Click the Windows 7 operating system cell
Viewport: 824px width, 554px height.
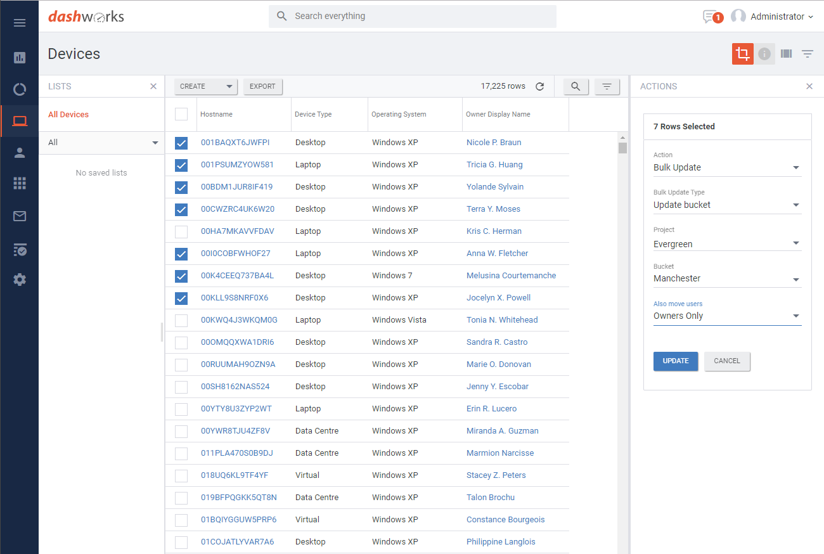(392, 276)
